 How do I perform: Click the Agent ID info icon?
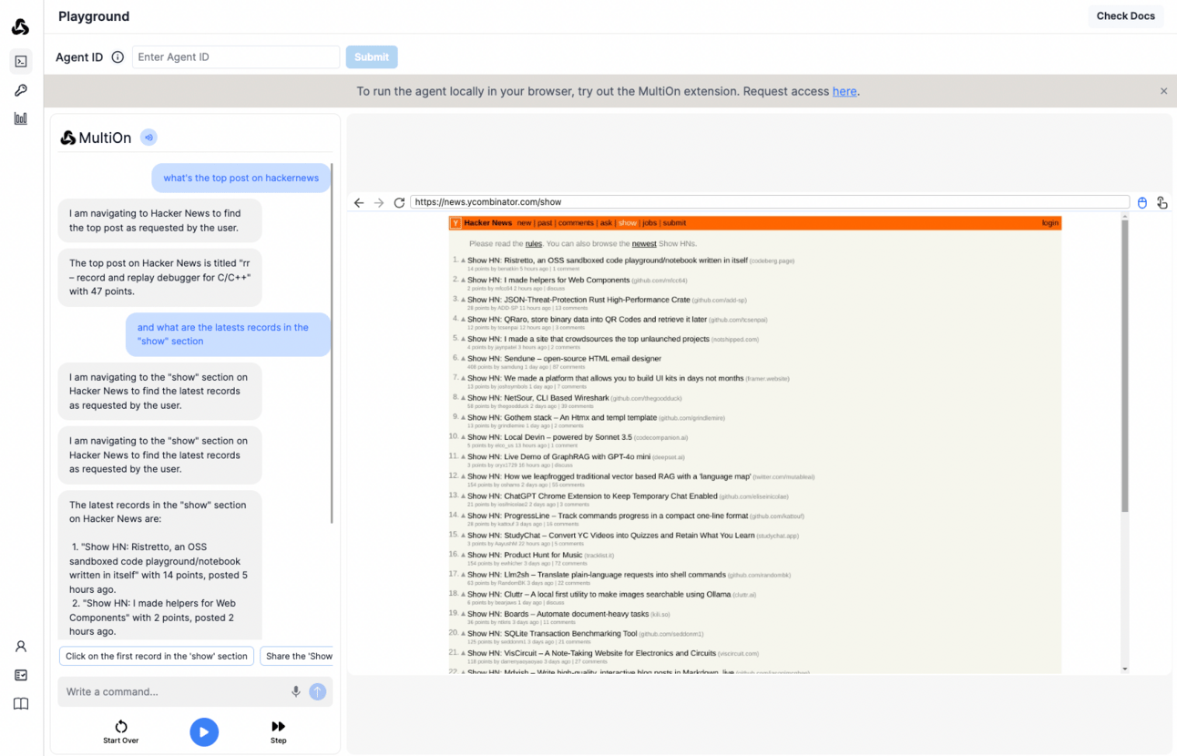[x=118, y=57]
